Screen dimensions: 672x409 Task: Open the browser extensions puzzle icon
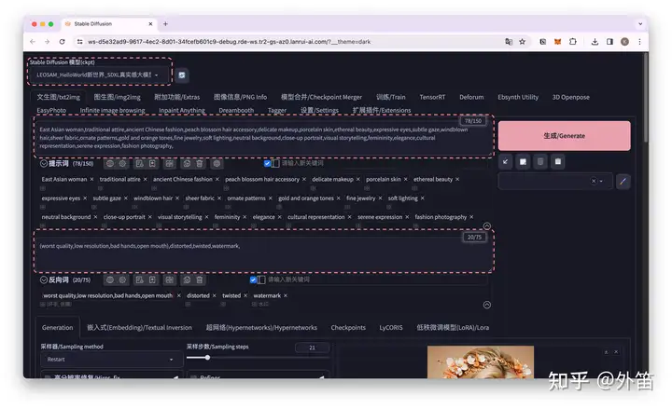(572, 42)
